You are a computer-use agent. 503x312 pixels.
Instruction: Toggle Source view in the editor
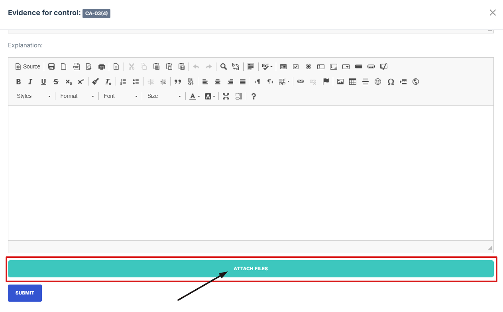tap(28, 66)
